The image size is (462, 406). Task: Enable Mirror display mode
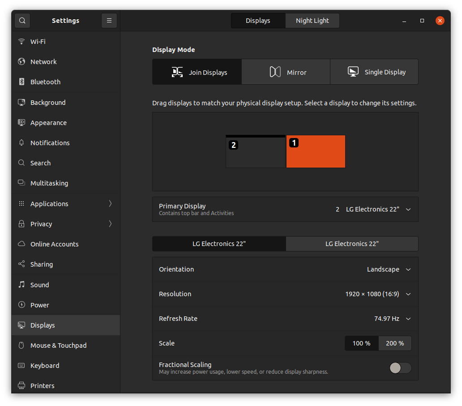click(286, 72)
